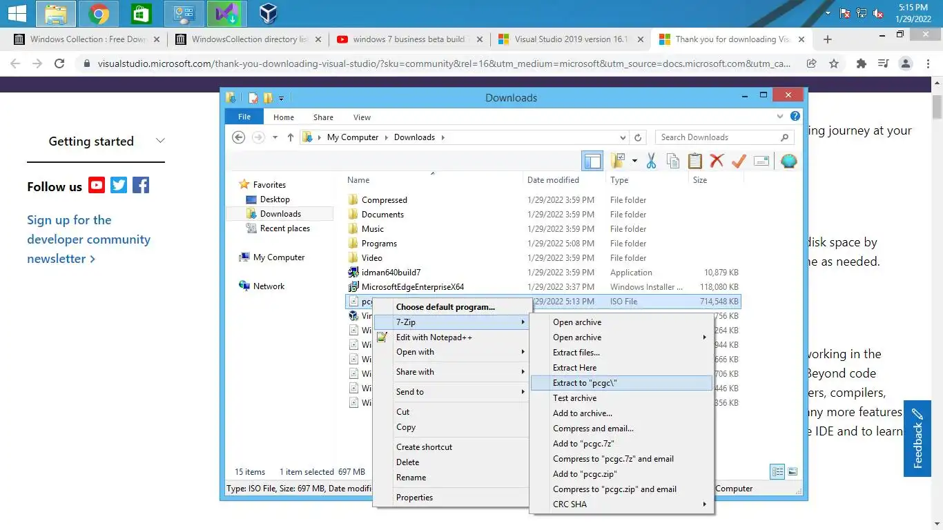This screenshot has width=943, height=530.
Task: Switch to details view at bottom right
Action: coord(778,472)
